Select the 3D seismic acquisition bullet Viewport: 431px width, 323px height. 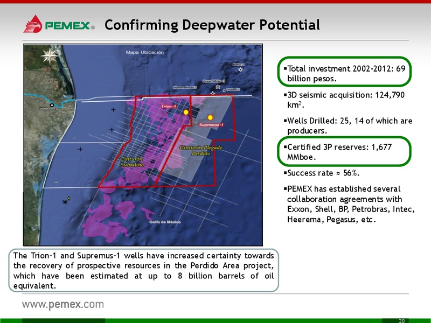tap(344, 100)
